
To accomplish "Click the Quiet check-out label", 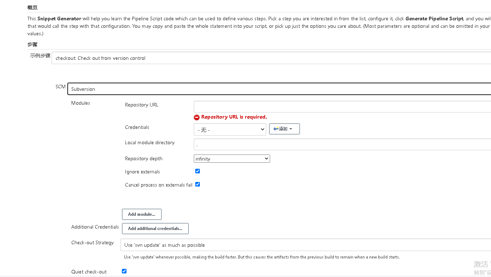I will [89, 272].
